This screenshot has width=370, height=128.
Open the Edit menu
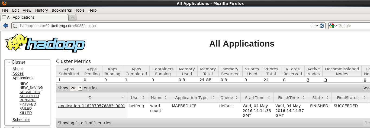15,10
